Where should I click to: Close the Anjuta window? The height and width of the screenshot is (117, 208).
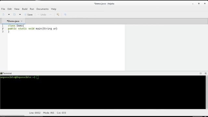(x=205, y=4)
